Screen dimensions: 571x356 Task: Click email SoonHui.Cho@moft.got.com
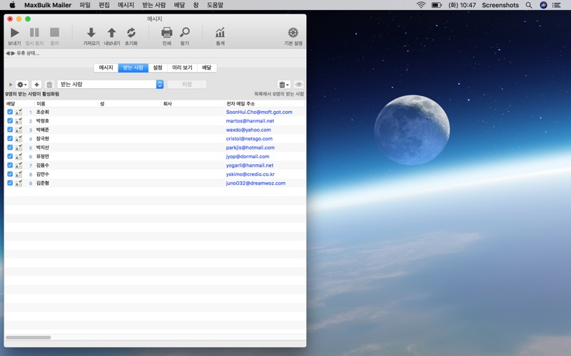259,112
